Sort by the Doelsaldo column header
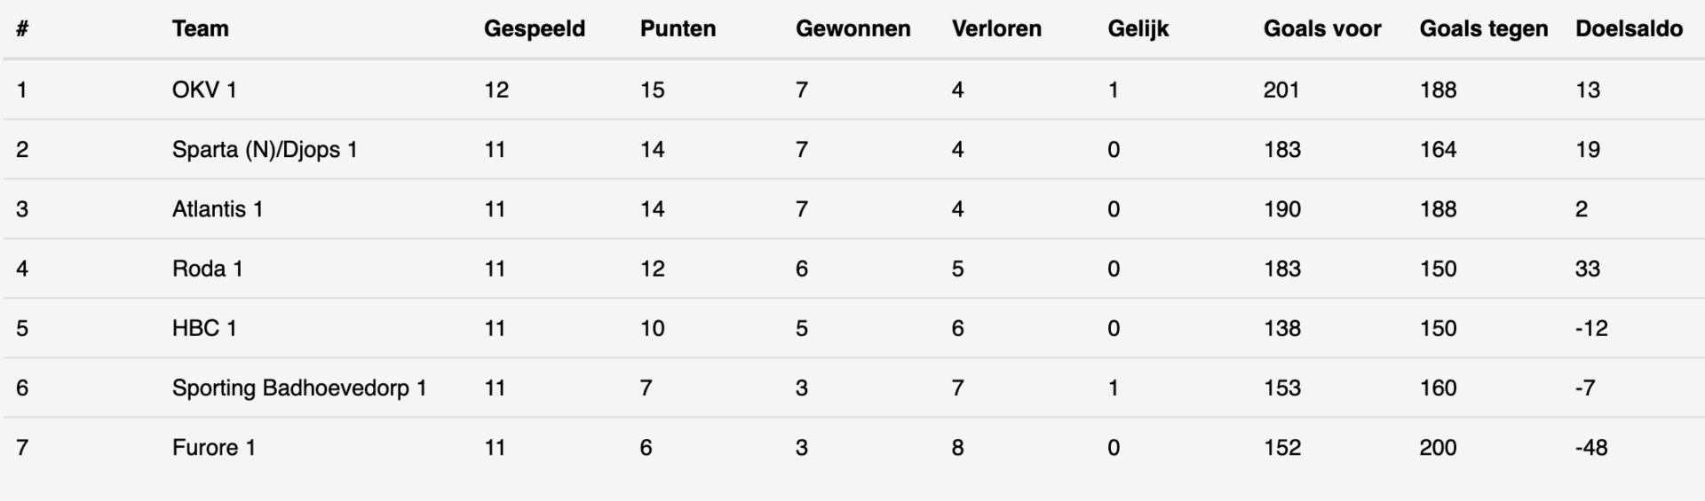This screenshot has width=1705, height=501. click(x=1629, y=28)
